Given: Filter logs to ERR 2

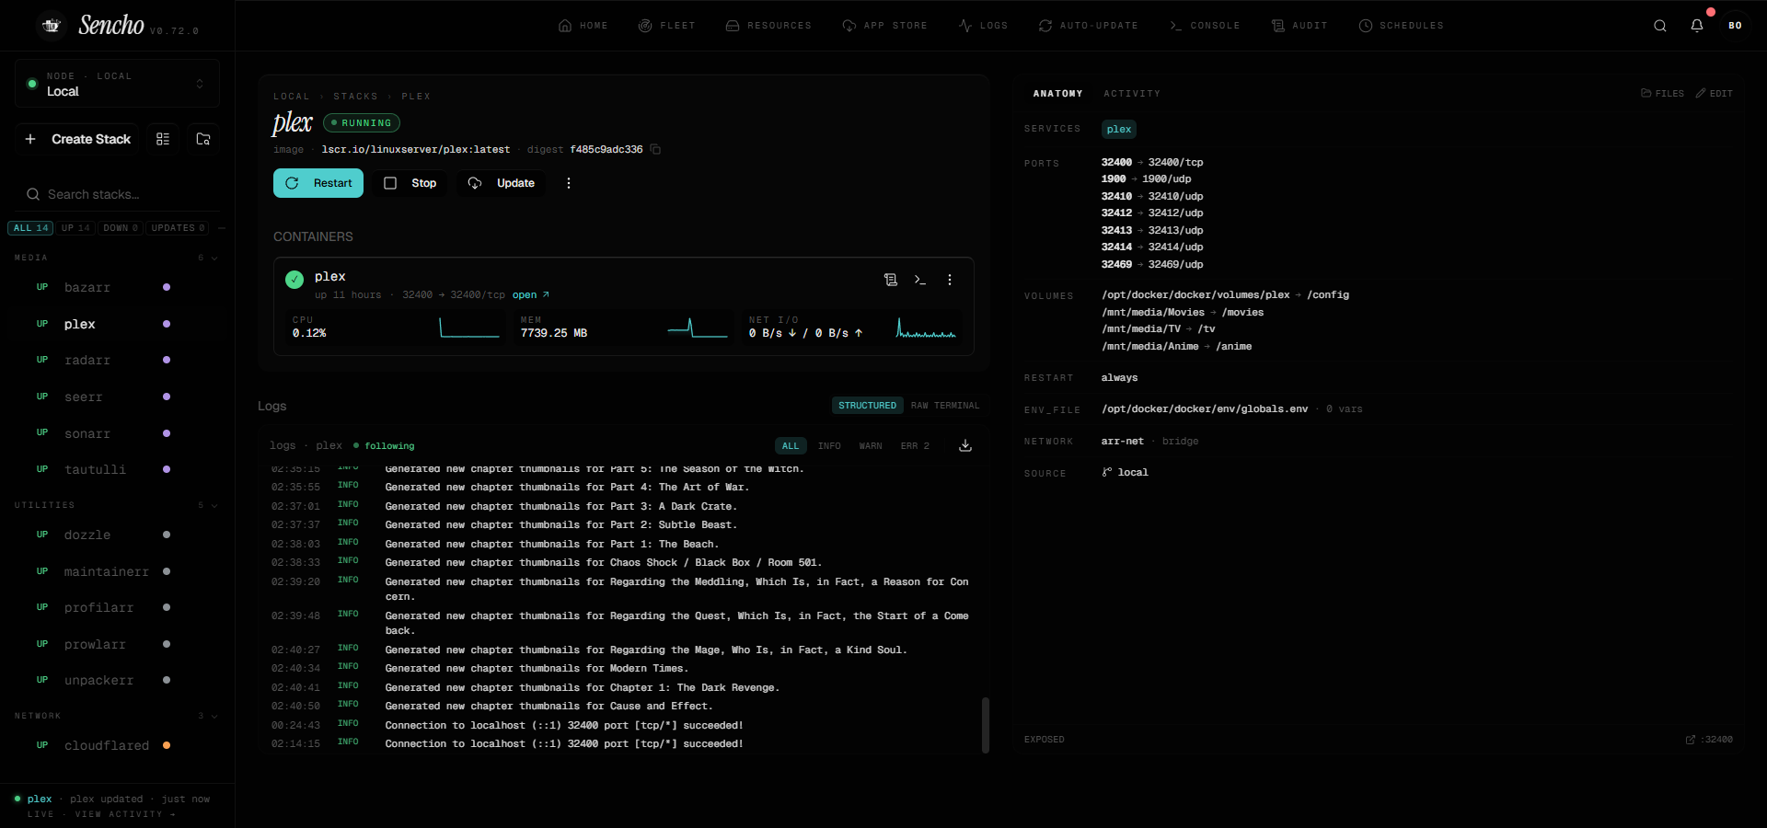Looking at the screenshot, I should tap(915, 446).
